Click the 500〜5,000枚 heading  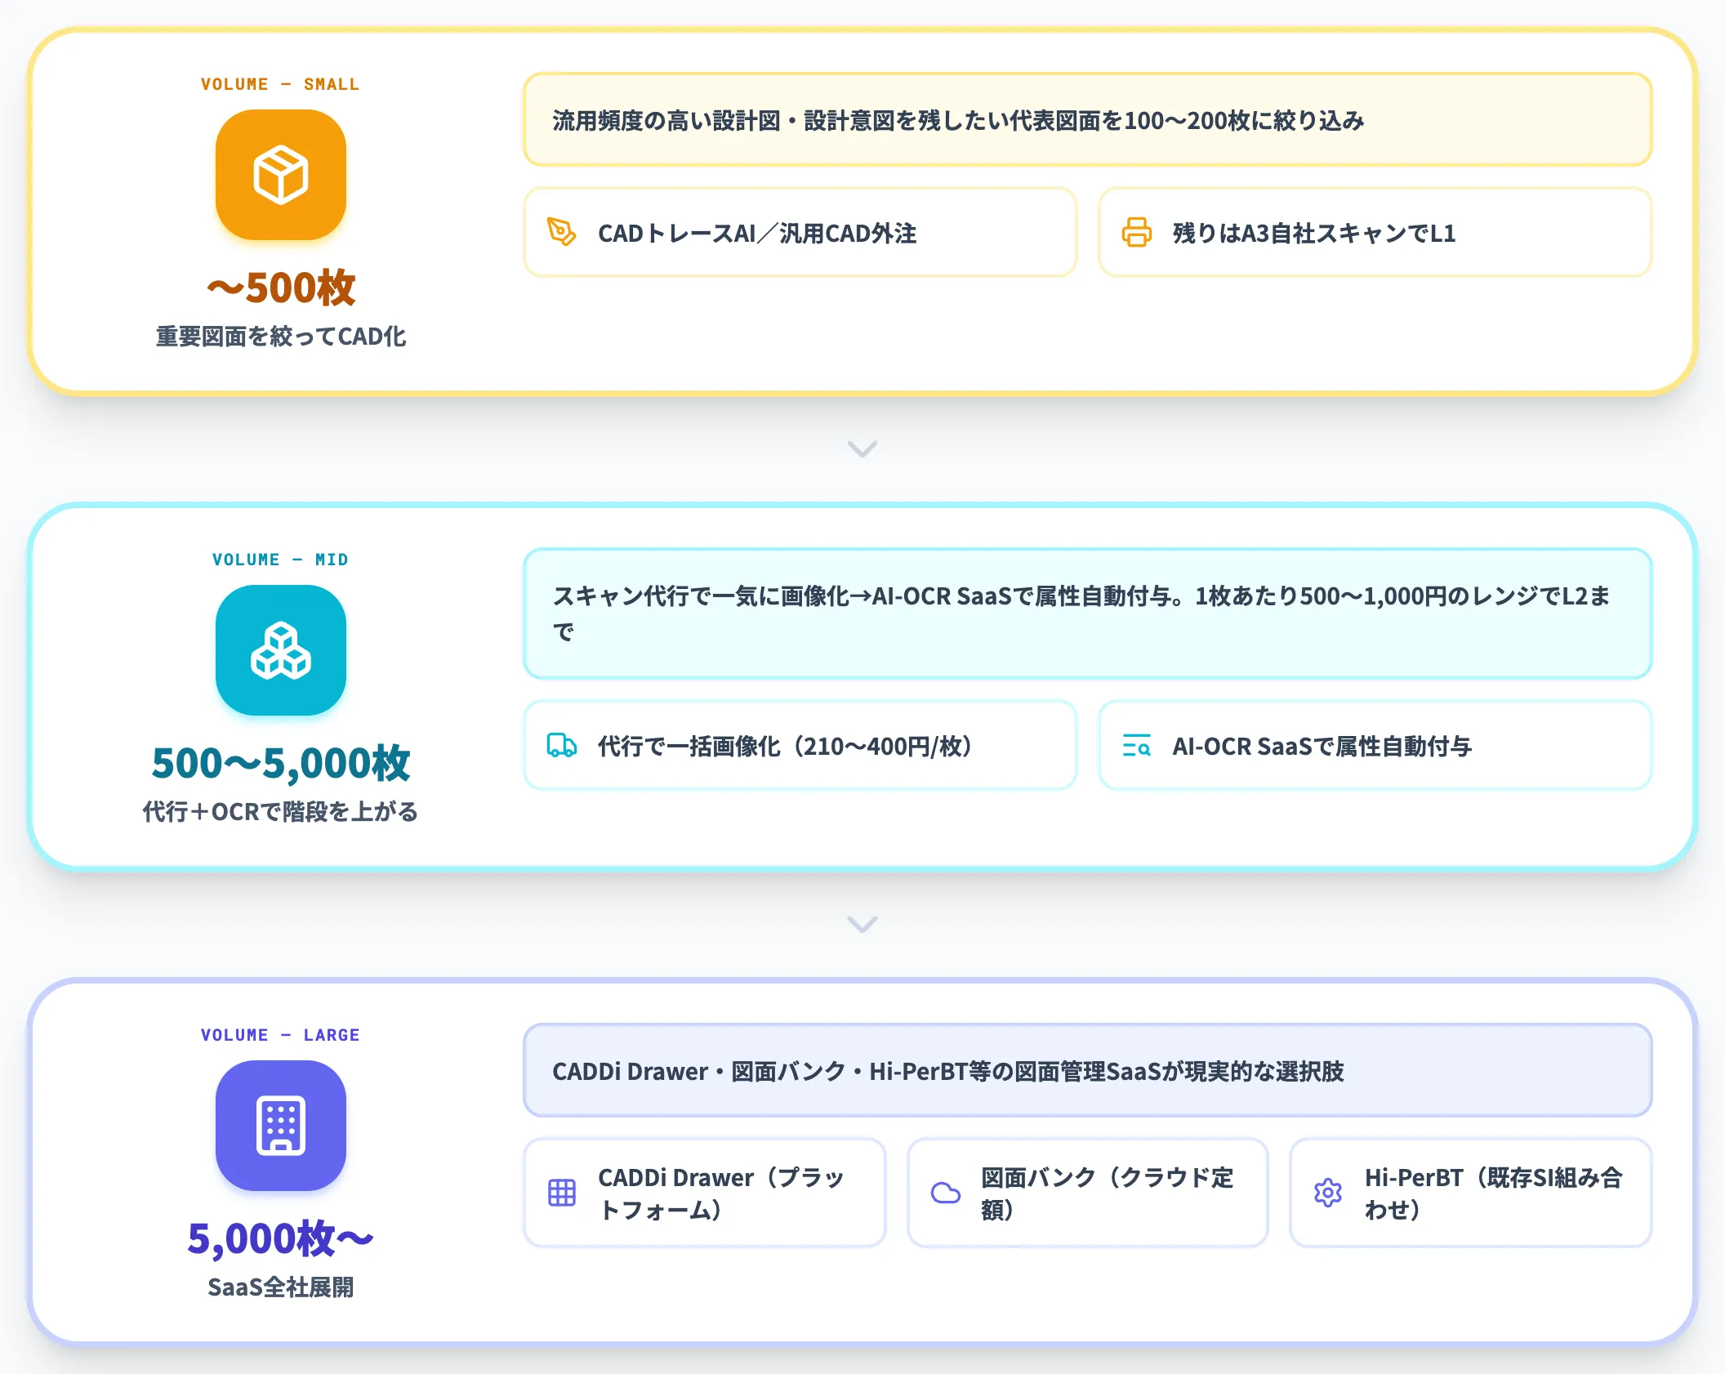pyautogui.click(x=281, y=763)
